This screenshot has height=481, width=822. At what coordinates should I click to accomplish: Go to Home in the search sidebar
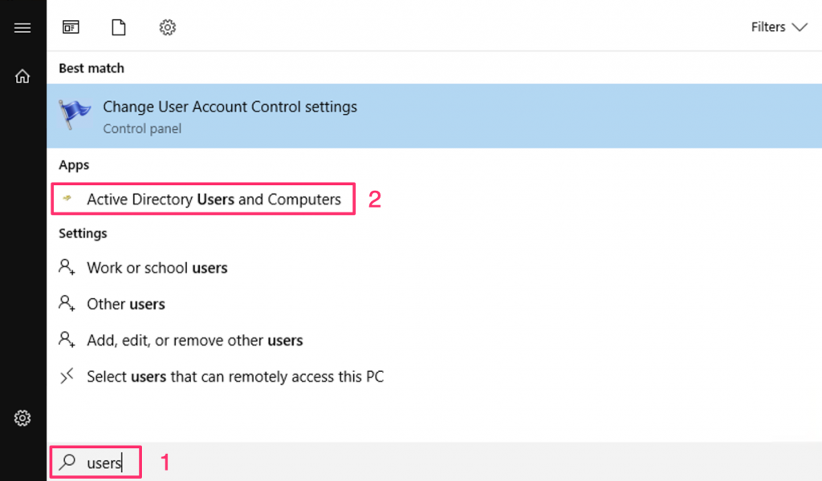coord(22,76)
